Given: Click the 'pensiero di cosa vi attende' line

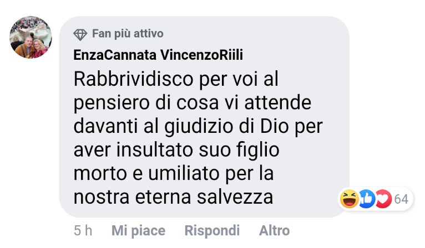Looking at the screenshot, I should pyautogui.click(x=193, y=103).
